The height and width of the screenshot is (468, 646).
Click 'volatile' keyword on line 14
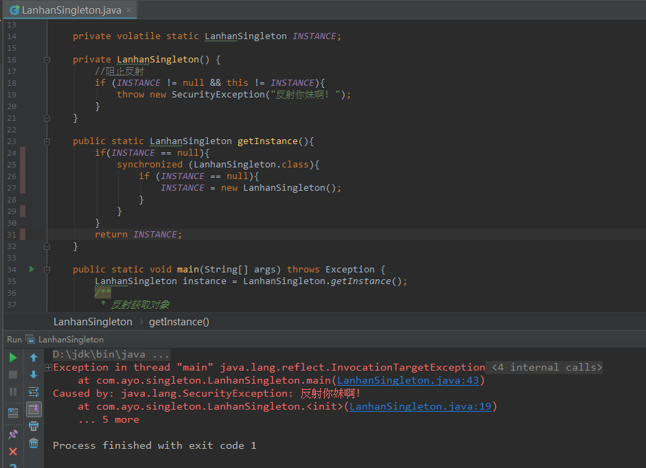[139, 36]
